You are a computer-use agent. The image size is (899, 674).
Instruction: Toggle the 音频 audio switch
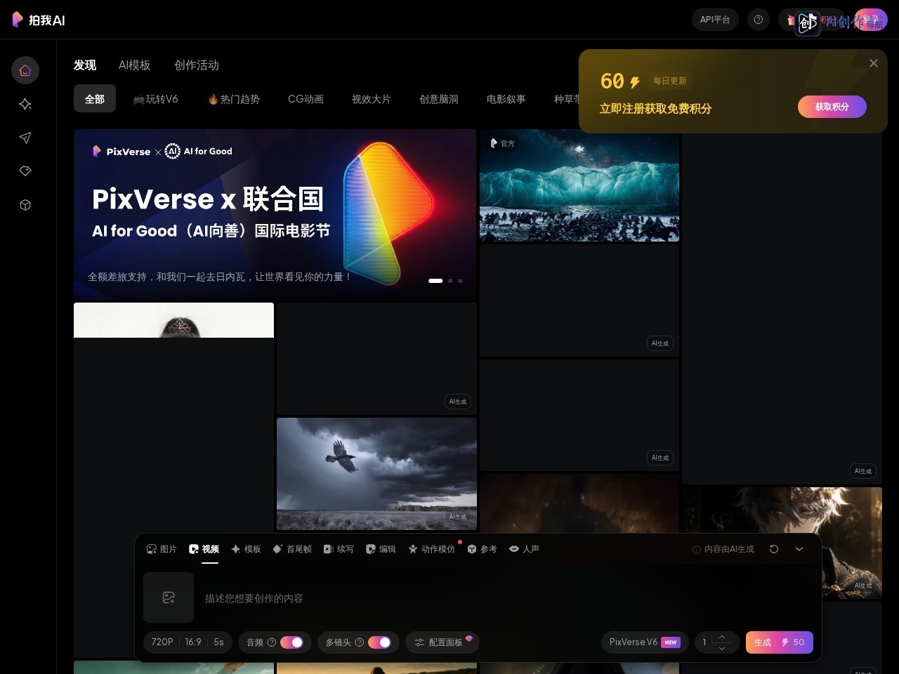(291, 642)
